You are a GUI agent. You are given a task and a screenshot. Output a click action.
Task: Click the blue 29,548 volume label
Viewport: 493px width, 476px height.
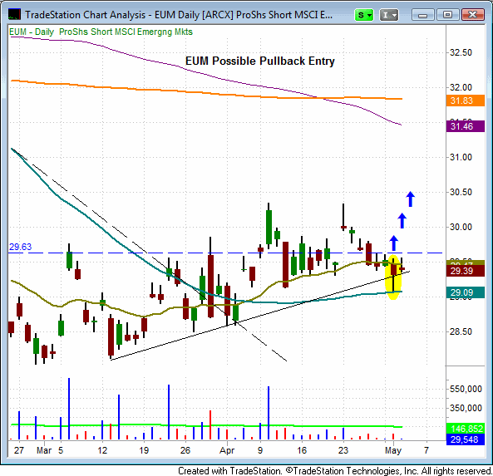click(465, 439)
